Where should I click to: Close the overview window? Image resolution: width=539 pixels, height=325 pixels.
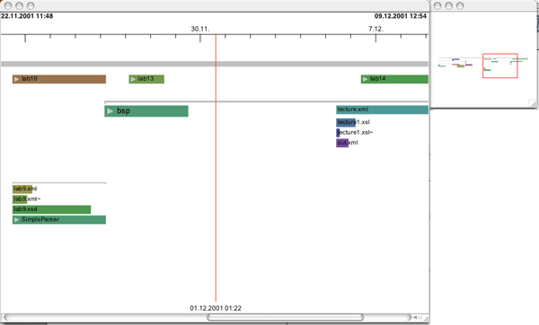[437, 6]
